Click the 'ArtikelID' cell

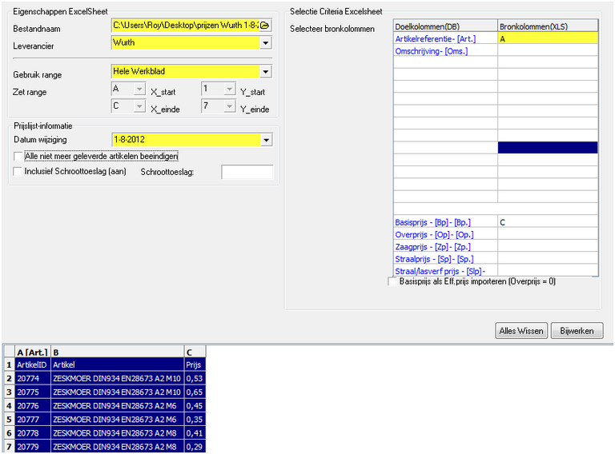click(33, 364)
